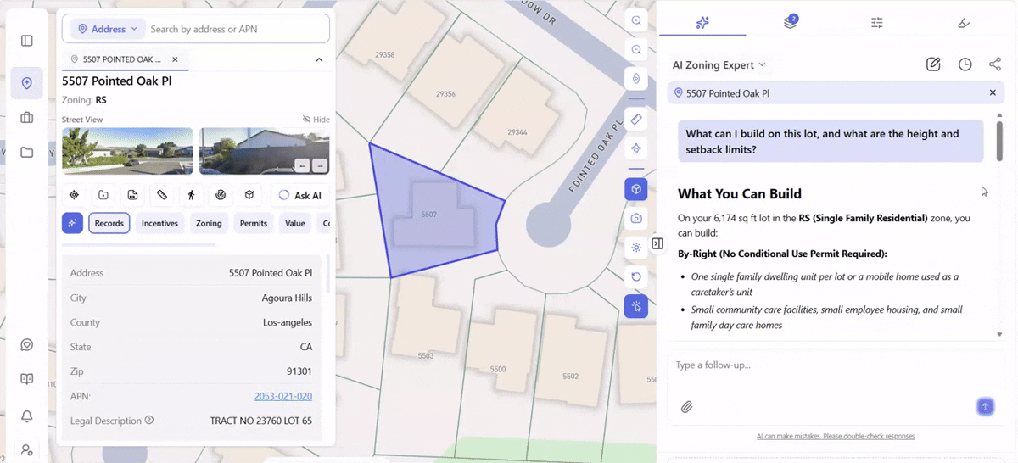Switch to the layers tab with badge

click(791, 22)
